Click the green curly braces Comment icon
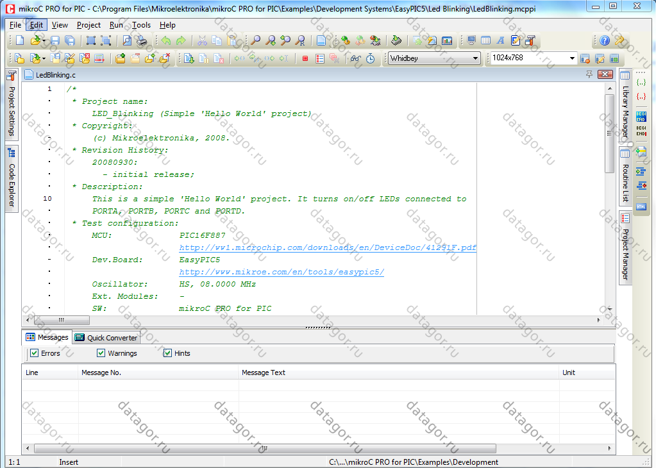 (641, 83)
